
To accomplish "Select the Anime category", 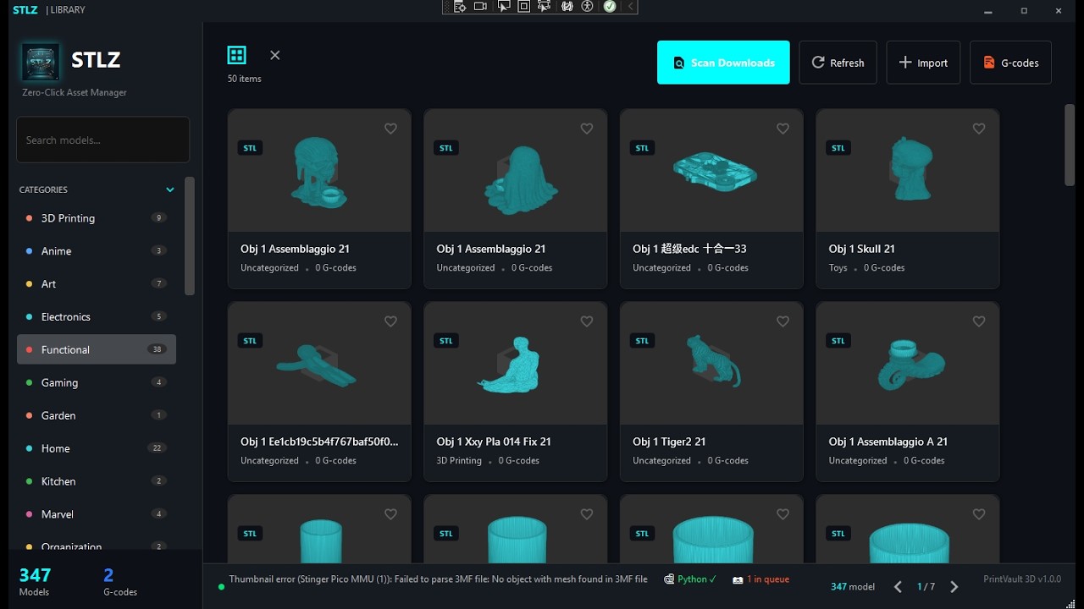I will [97, 251].
